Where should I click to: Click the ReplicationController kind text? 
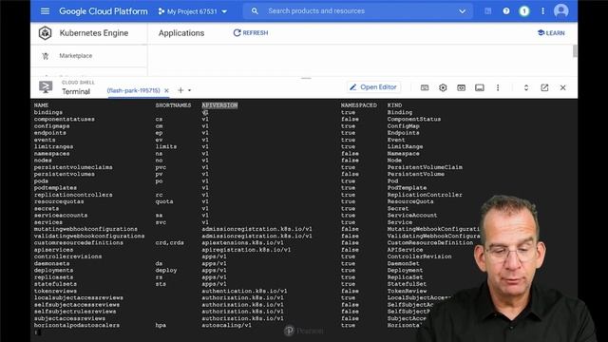coord(425,195)
